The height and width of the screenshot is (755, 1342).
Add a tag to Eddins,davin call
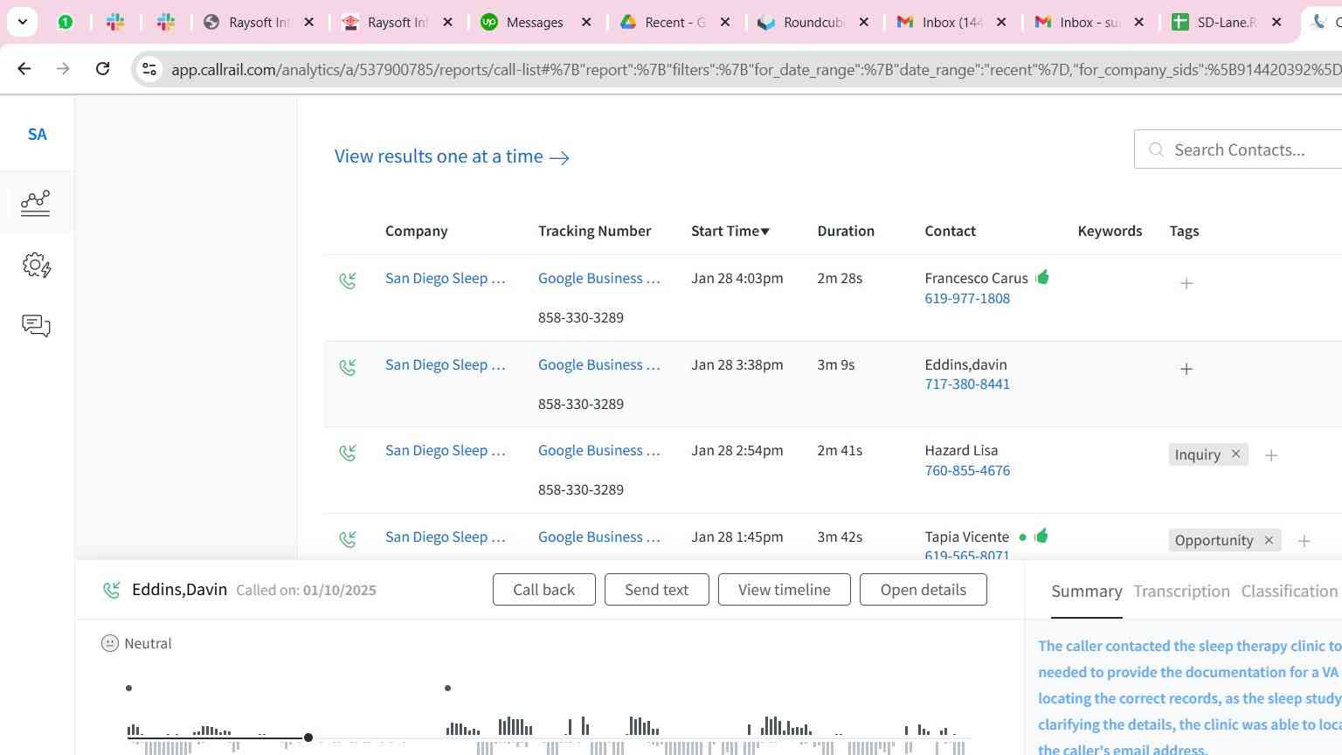coord(1186,369)
